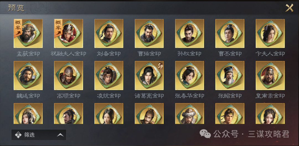Open the 卞夫人金印 item
The image size is (299, 146).
click(270, 34)
